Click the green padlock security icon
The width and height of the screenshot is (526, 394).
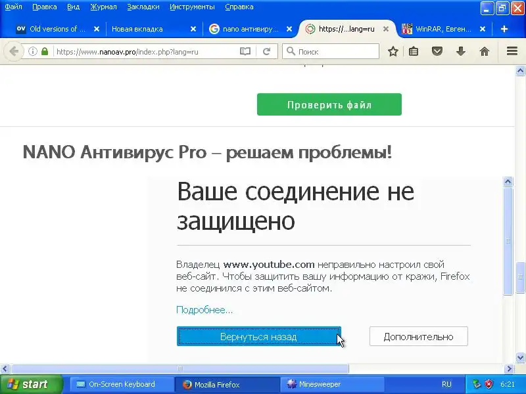coord(45,52)
